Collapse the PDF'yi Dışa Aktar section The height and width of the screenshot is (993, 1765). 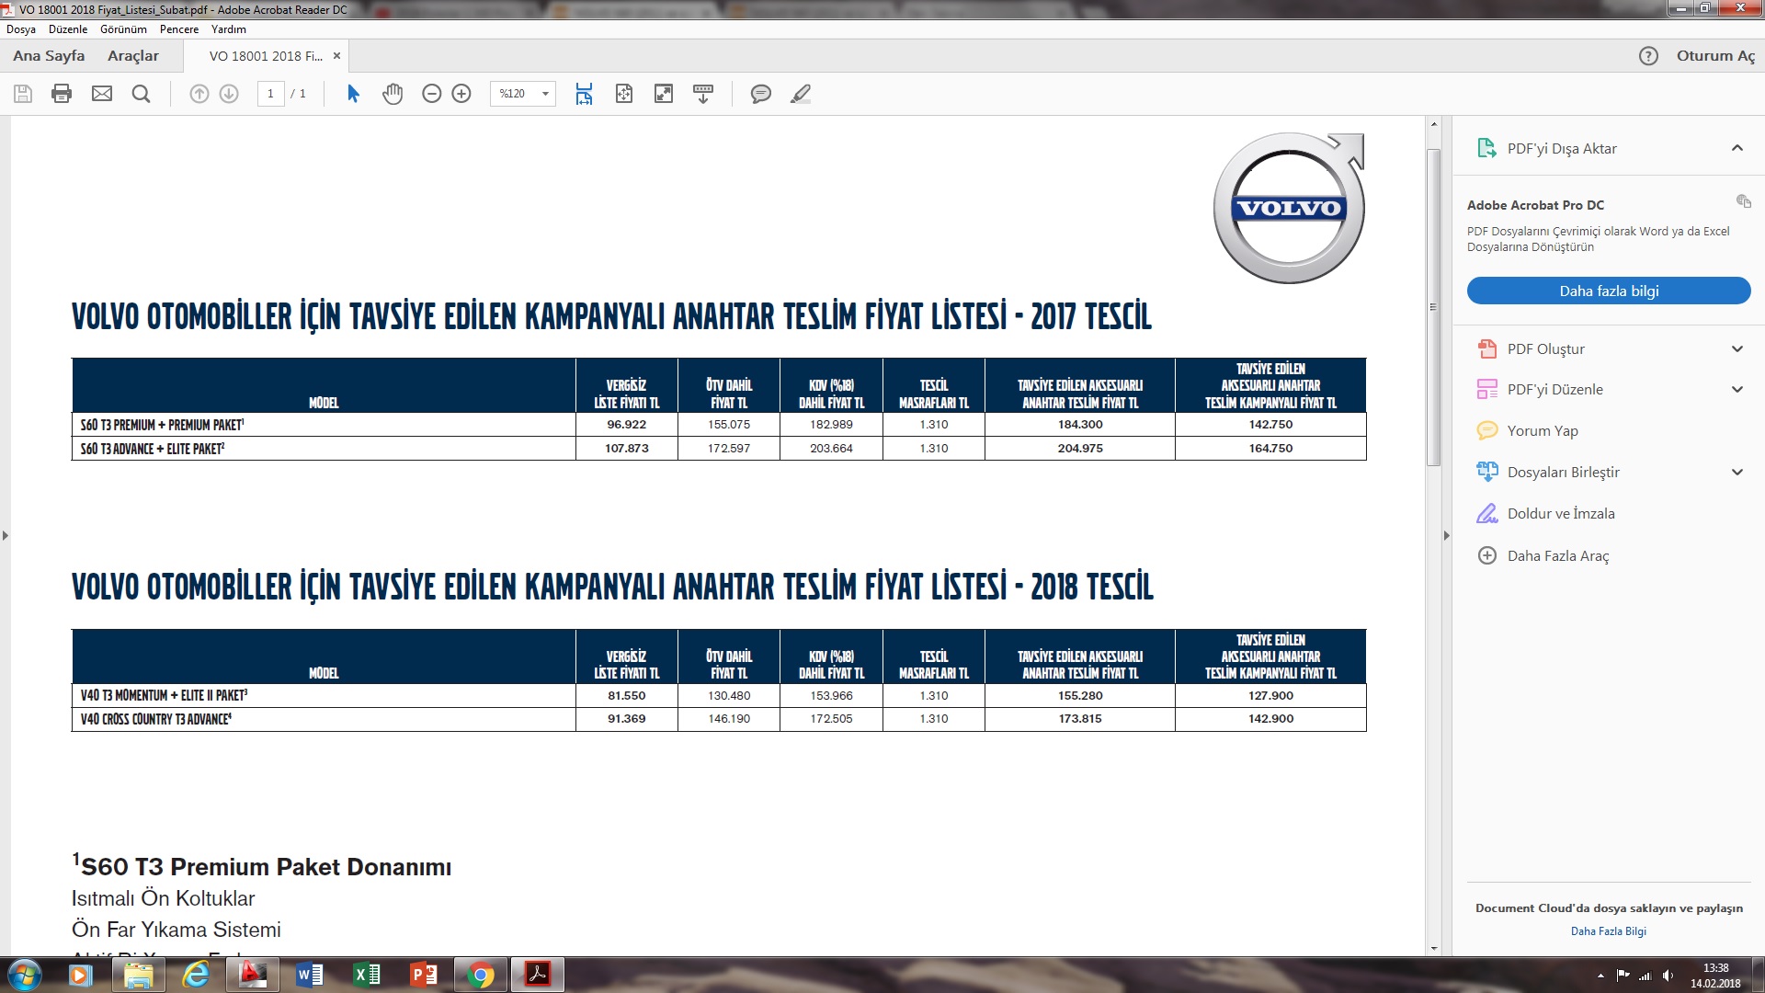pos(1737,148)
